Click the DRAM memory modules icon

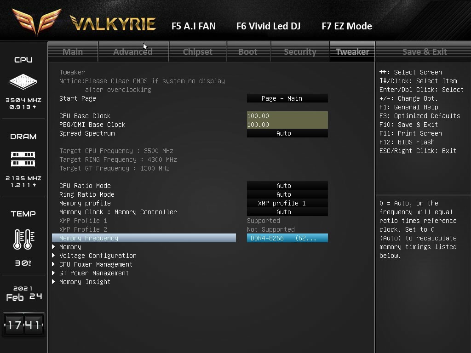coord(23,159)
